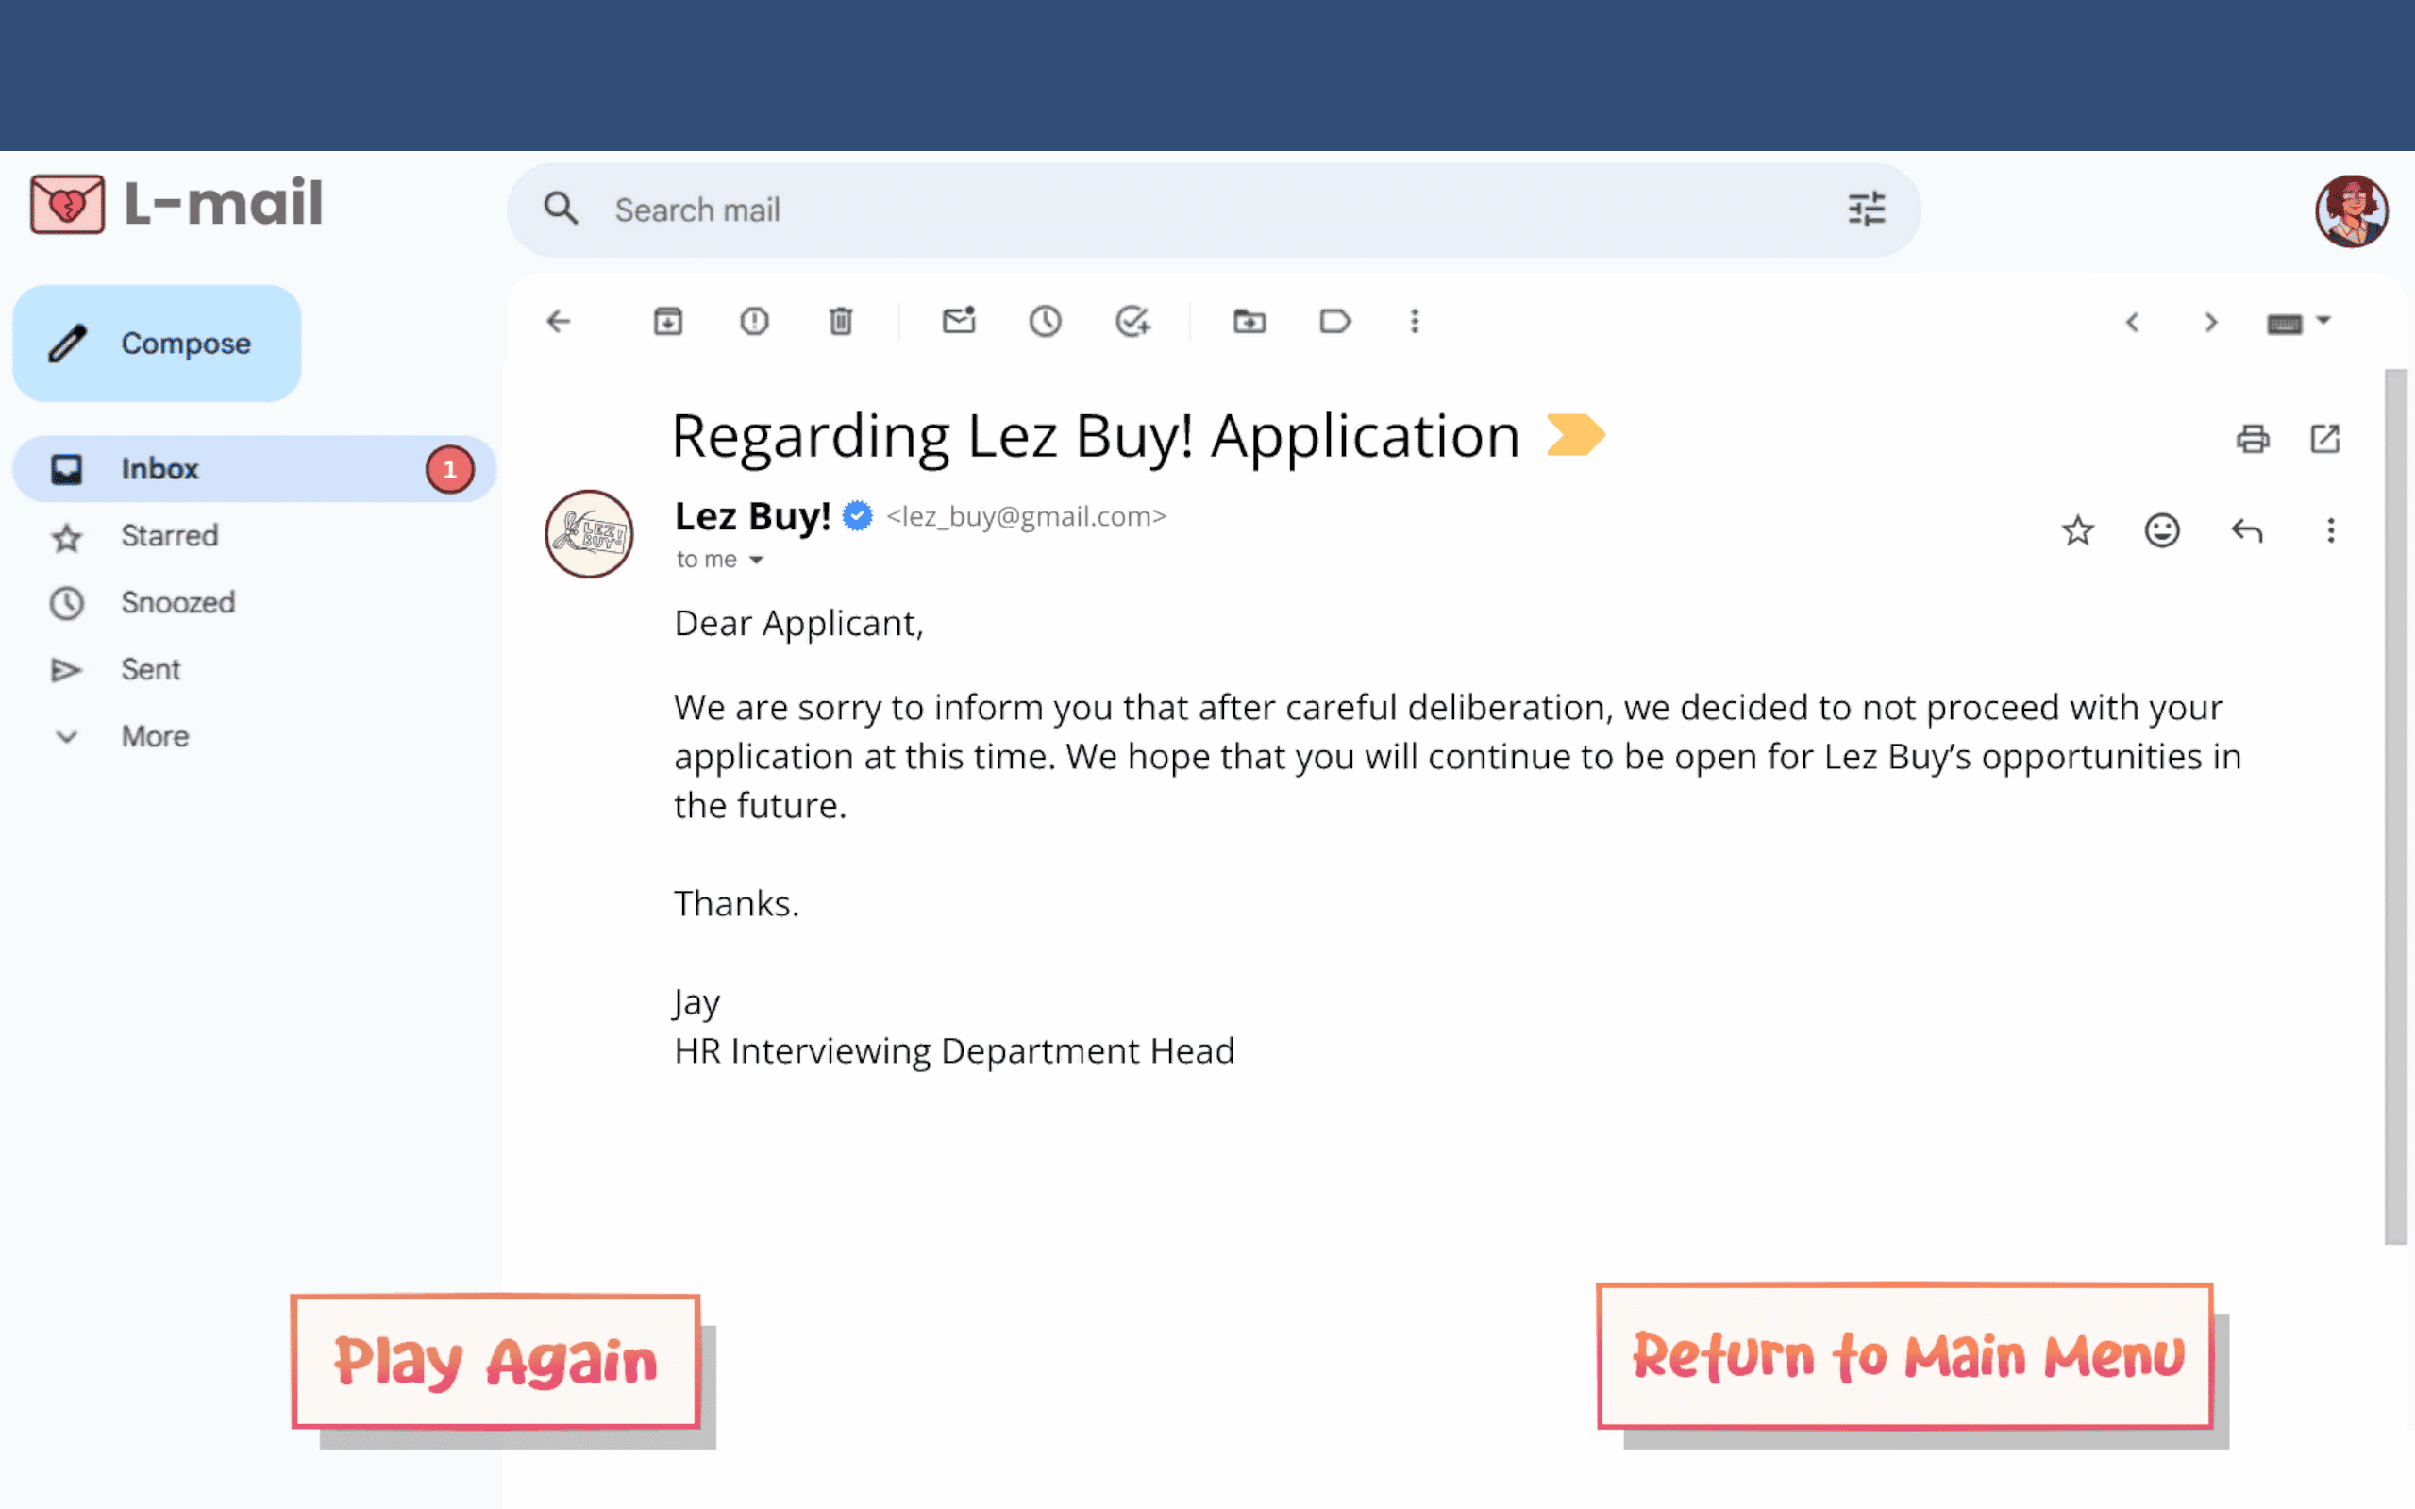Click Return to Main Menu button
The width and height of the screenshot is (2415, 1509).
coord(1905,1356)
